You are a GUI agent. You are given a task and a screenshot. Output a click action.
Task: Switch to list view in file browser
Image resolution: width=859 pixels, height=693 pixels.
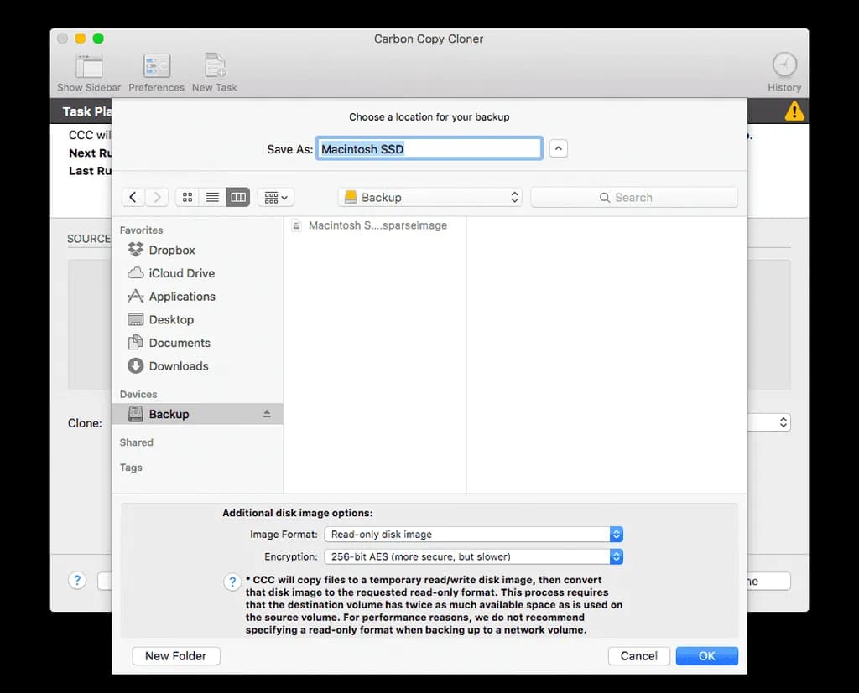click(213, 198)
